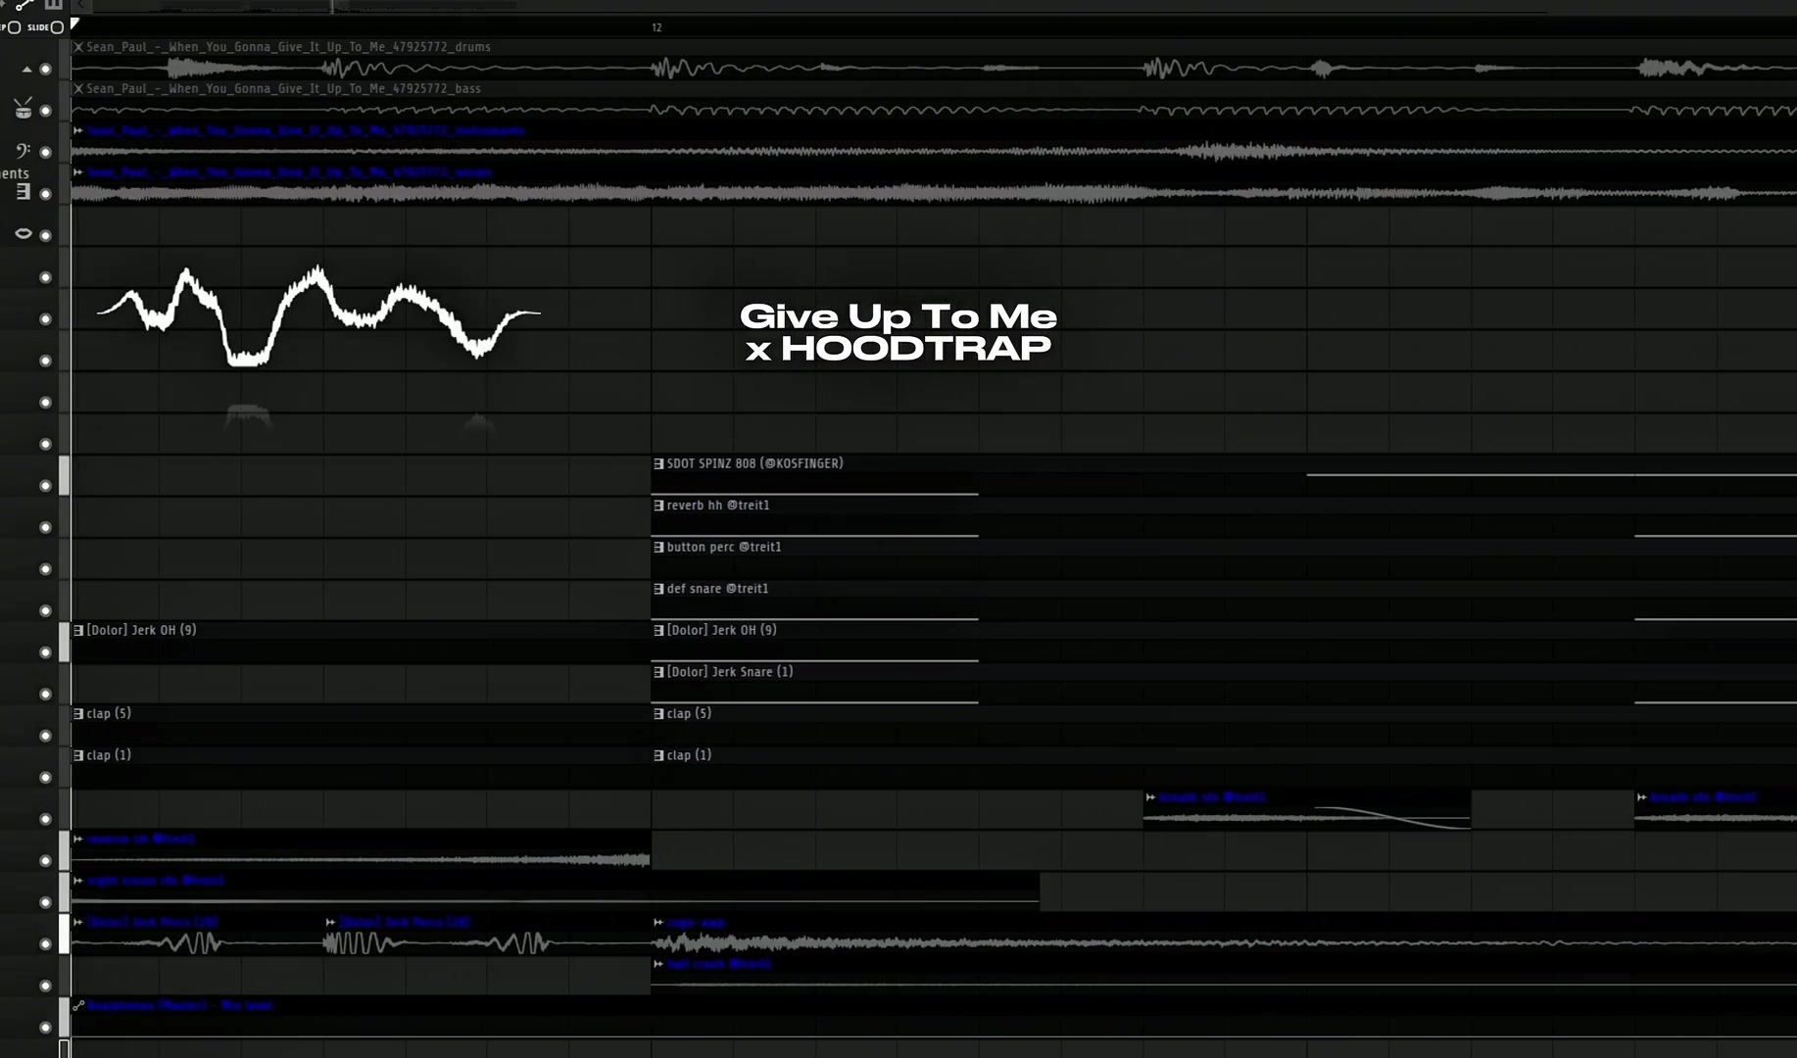Select the button perc @treit1 clip name
The width and height of the screenshot is (1797, 1058).
pos(724,547)
